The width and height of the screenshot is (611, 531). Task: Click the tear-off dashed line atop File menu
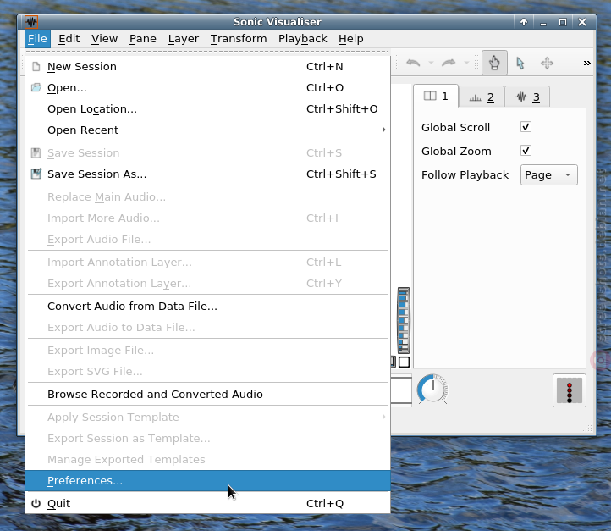(207, 52)
